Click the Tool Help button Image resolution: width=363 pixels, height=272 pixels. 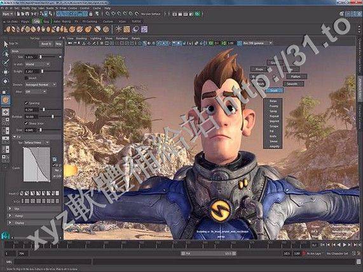58,44
